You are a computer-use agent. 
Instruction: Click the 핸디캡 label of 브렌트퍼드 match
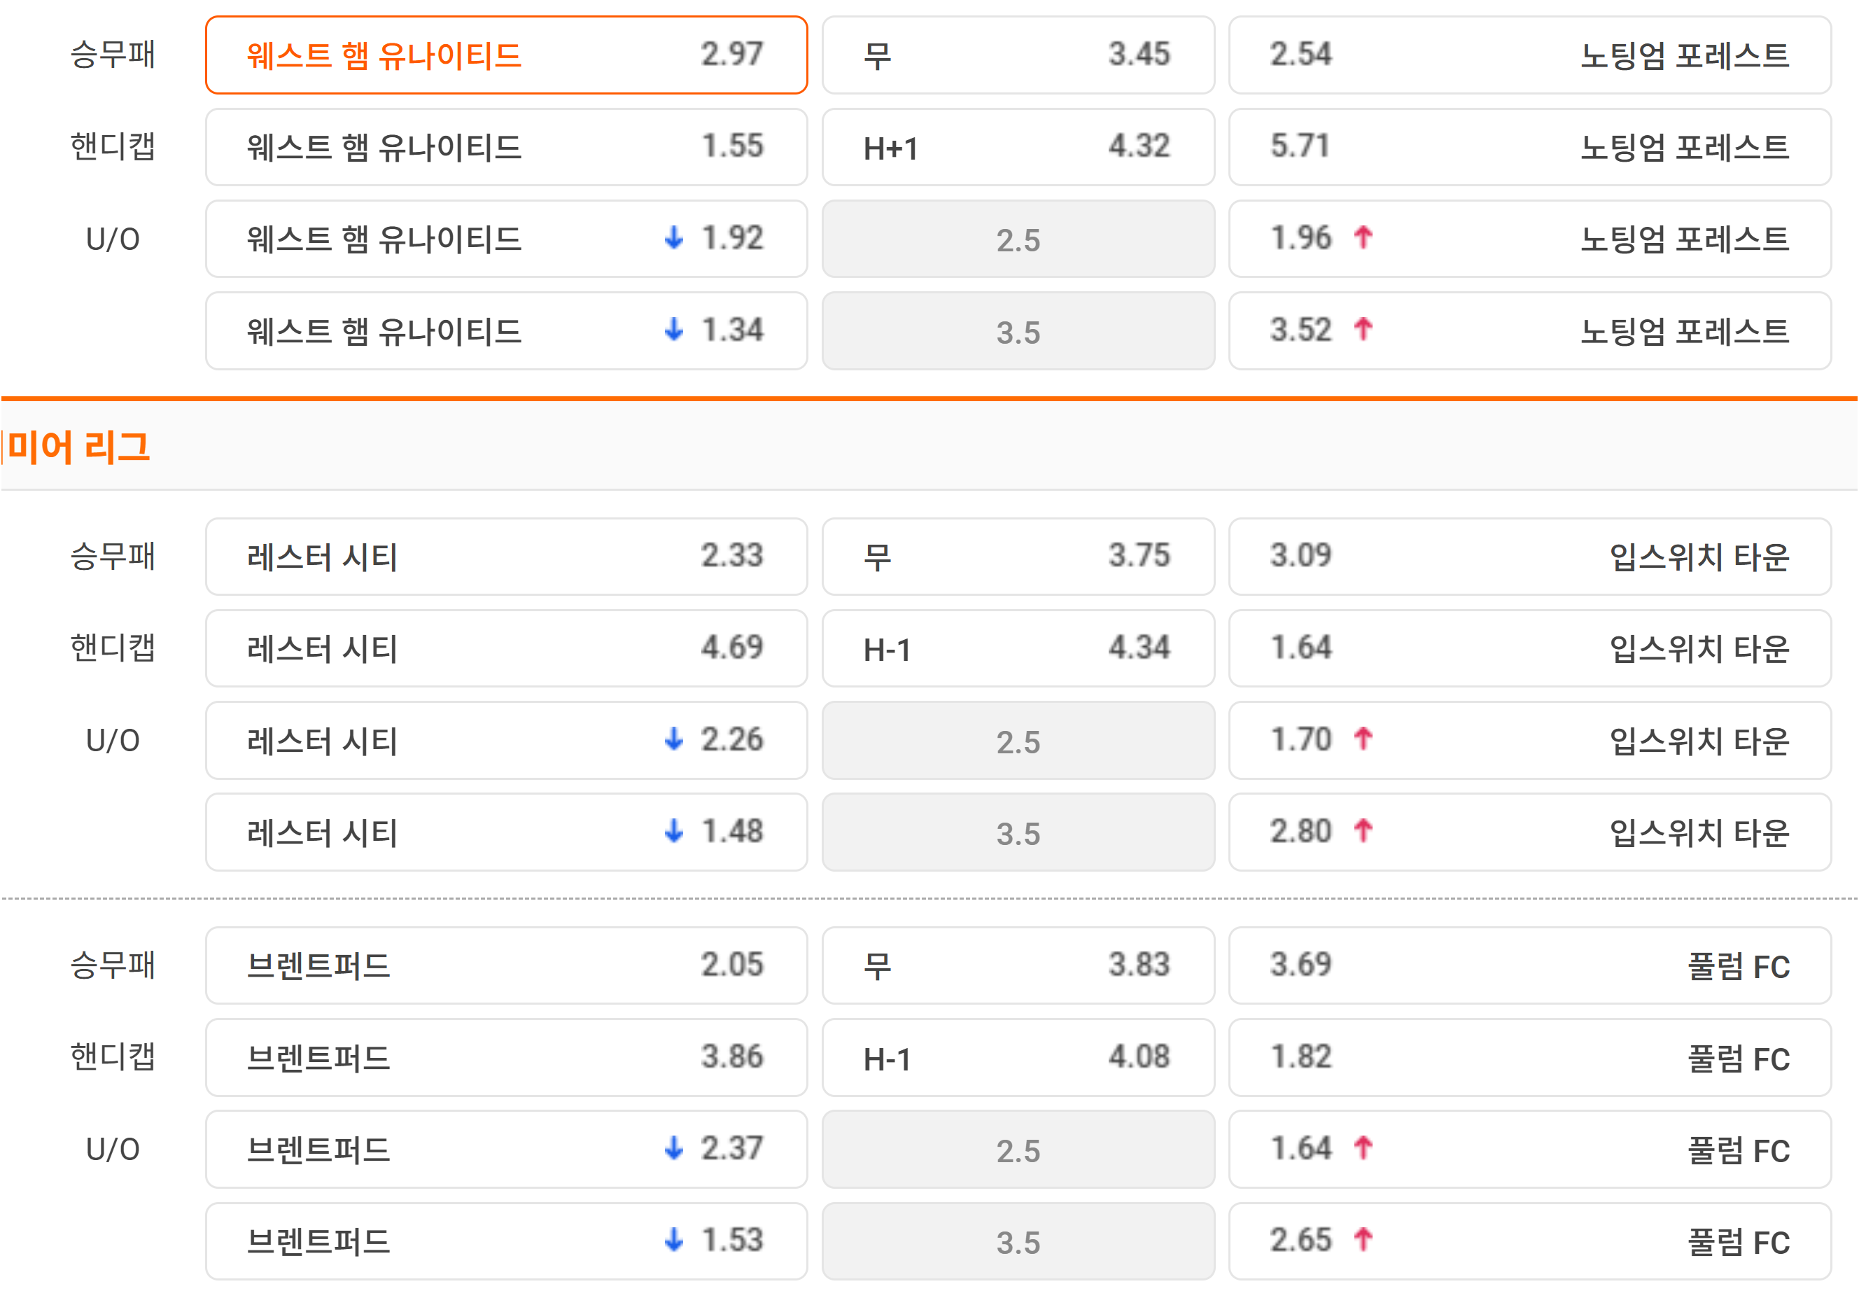click(x=113, y=1057)
